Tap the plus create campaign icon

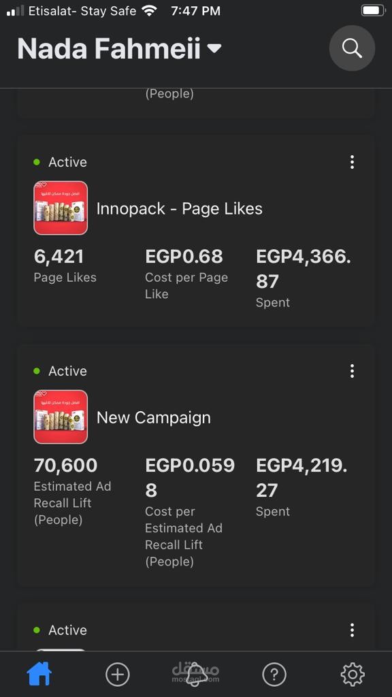tap(118, 675)
